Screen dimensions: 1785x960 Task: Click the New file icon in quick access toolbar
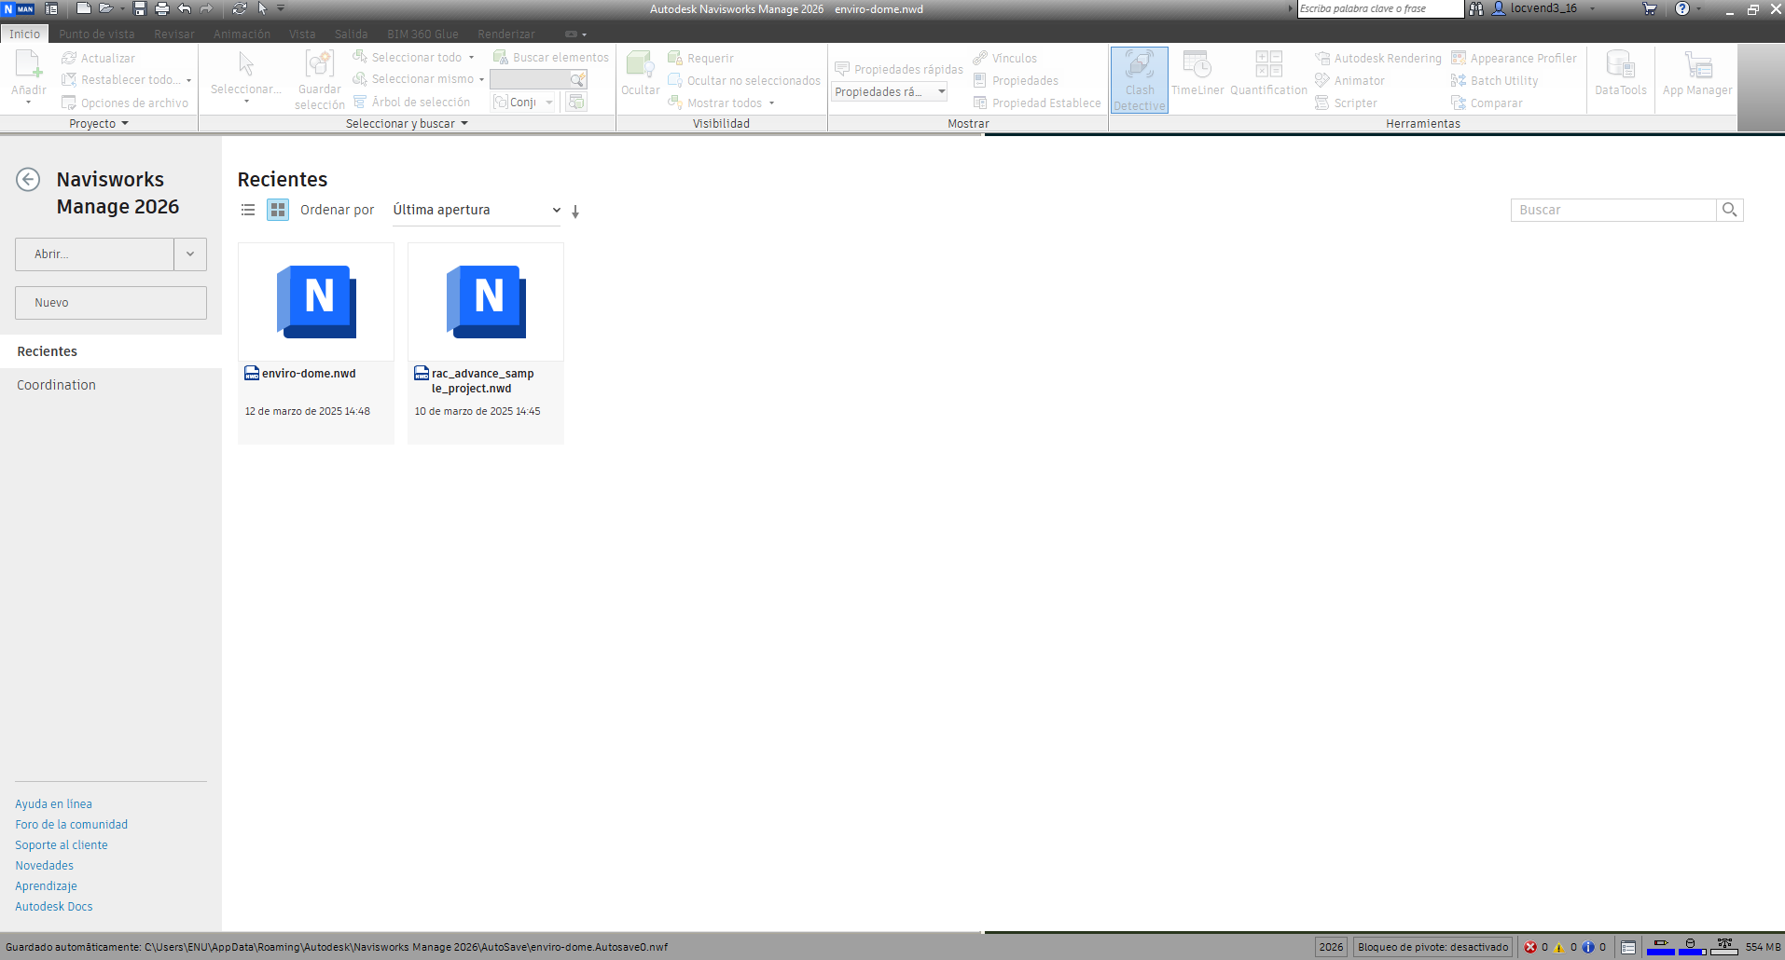click(x=83, y=8)
